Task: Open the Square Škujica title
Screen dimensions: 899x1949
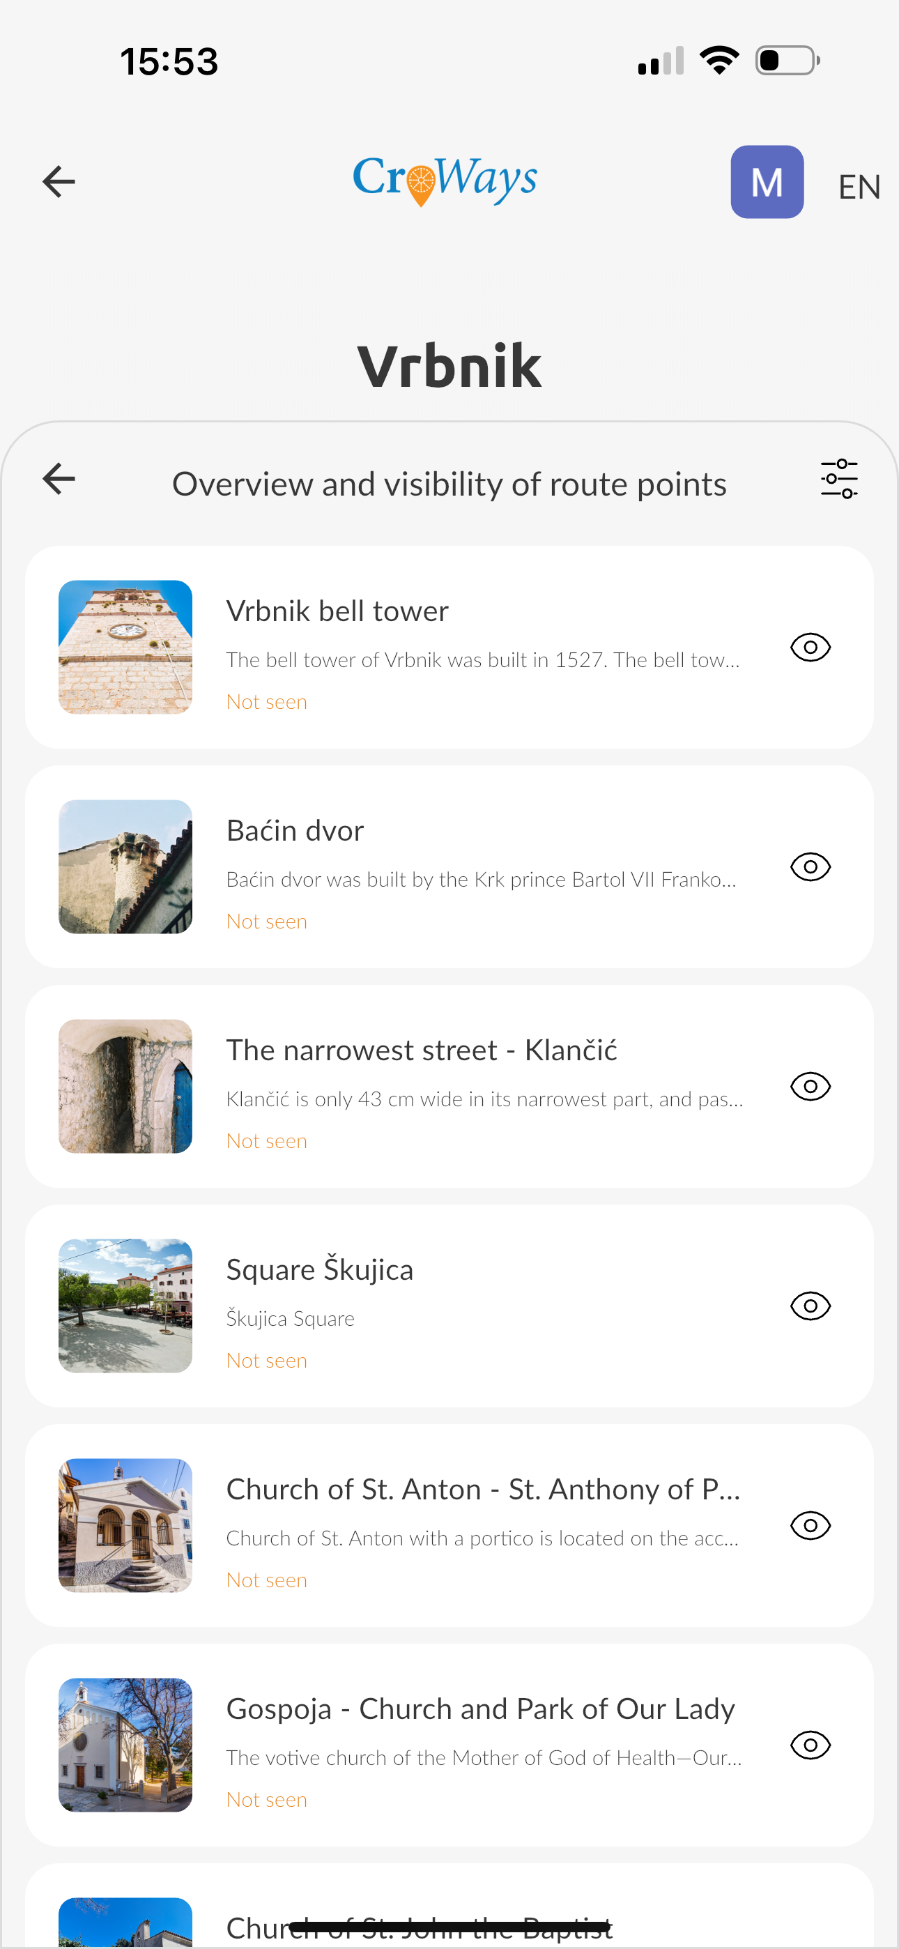Action: pyautogui.click(x=319, y=1269)
